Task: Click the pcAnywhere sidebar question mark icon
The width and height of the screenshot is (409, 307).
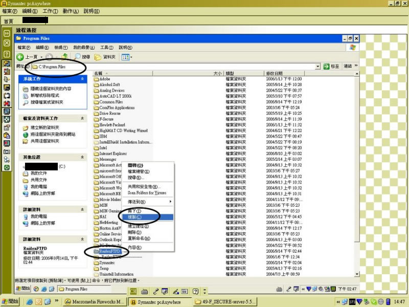Action: 7,54
